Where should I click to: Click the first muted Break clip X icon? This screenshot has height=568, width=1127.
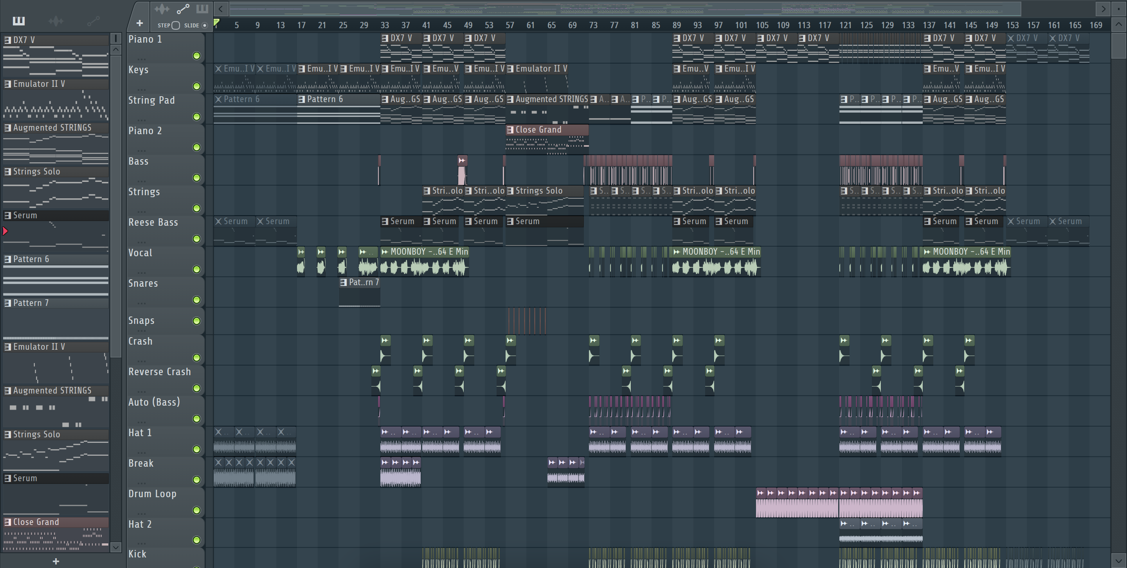[218, 462]
